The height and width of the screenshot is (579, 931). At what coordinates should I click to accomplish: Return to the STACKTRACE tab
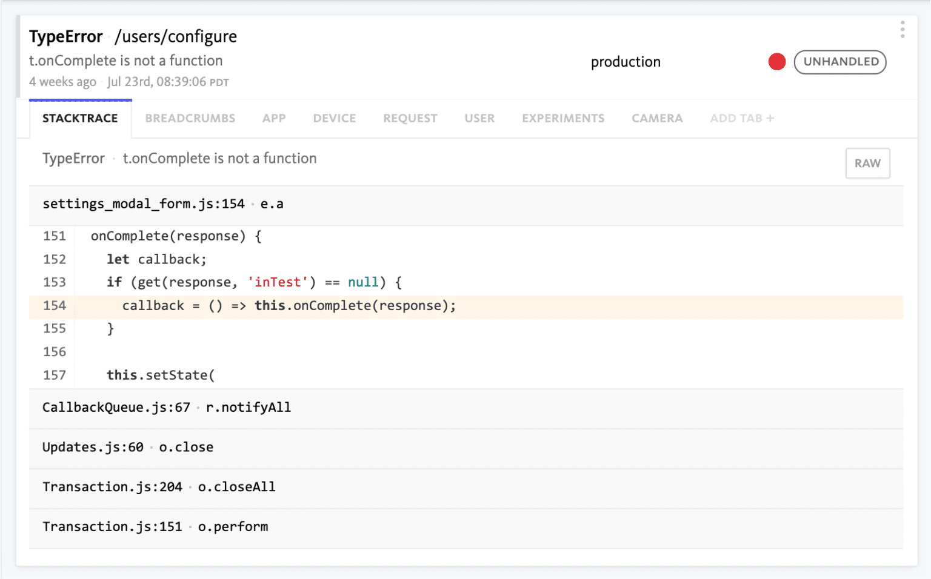click(x=80, y=118)
